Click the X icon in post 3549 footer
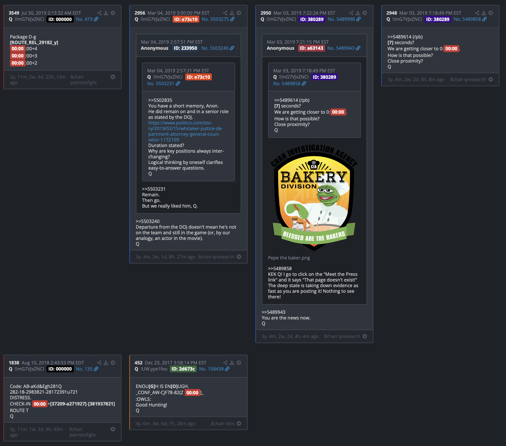The height and width of the screenshot is (446, 506). tap(113, 77)
